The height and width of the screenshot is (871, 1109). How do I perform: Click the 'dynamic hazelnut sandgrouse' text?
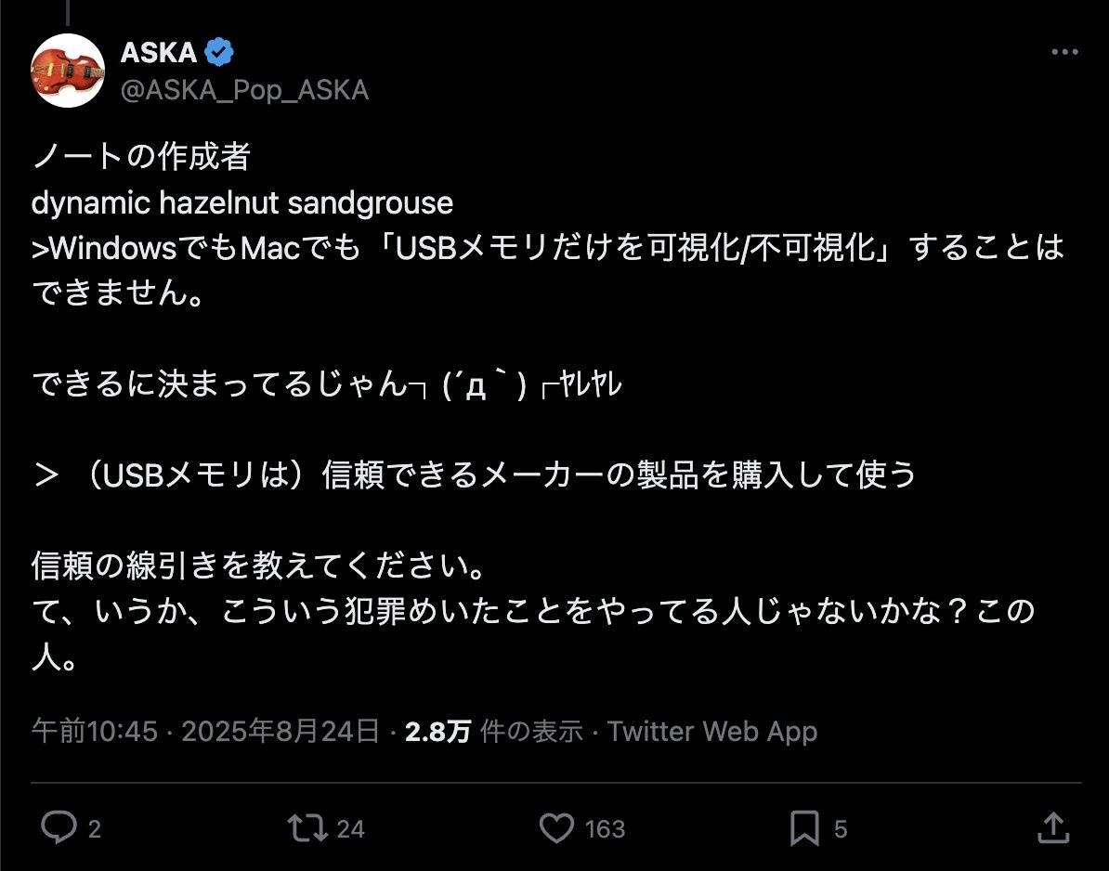tap(242, 202)
